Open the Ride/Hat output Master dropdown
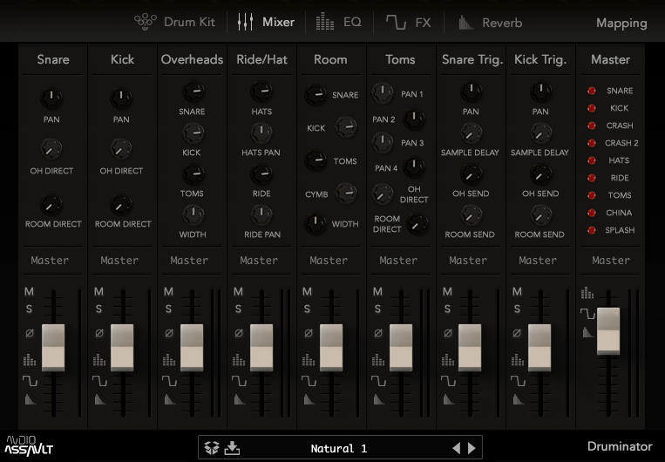 coord(259,260)
